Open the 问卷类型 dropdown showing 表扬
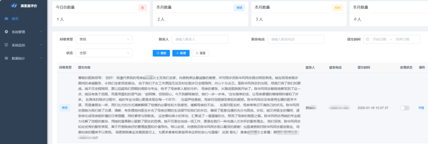 104,39
